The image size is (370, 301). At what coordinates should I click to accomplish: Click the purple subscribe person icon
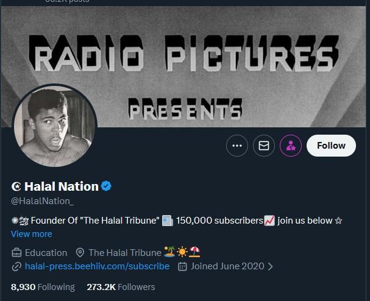pyautogui.click(x=291, y=146)
